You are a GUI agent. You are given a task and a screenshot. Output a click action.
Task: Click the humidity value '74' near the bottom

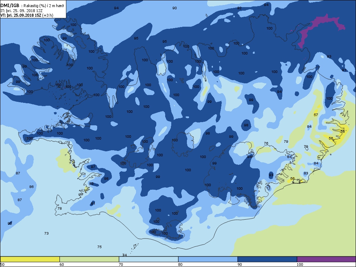[x=124, y=255]
